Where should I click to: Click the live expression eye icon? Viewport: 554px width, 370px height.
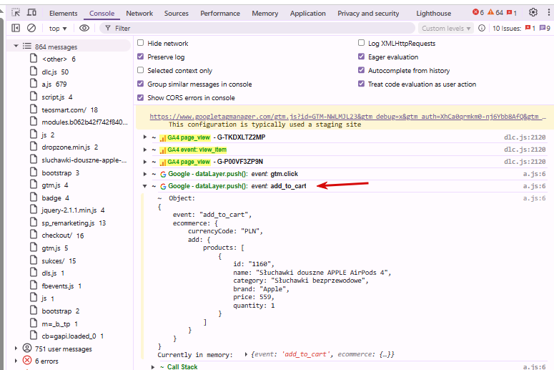click(x=84, y=28)
